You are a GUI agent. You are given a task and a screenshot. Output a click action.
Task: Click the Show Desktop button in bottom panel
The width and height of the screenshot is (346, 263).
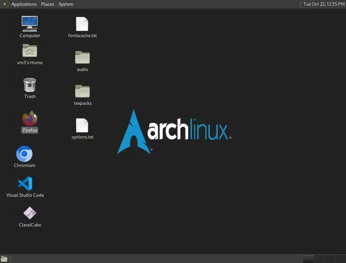click(4, 259)
